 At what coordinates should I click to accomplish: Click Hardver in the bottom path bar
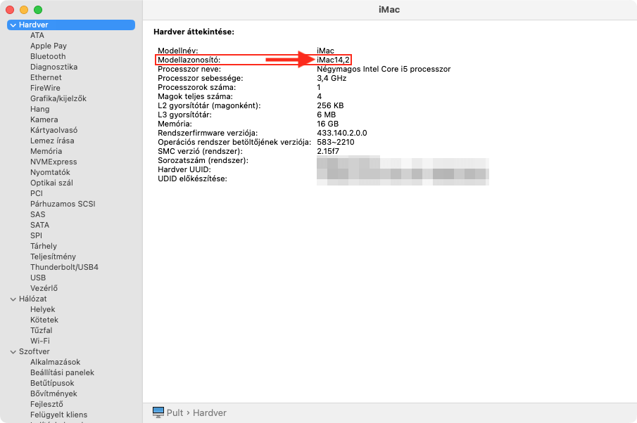(x=210, y=413)
